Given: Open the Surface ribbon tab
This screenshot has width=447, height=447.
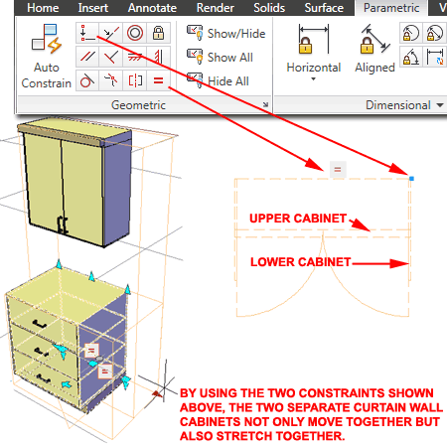Looking at the screenshot, I should coord(324,8).
